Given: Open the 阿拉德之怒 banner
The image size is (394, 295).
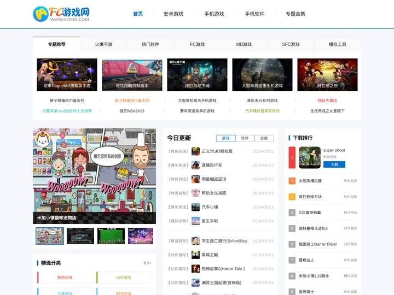Looking at the screenshot, I should pos(327,75).
